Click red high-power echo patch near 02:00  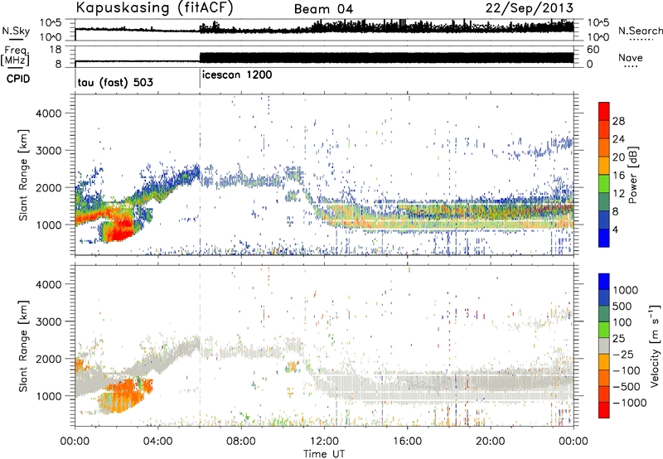tap(120, 228)
